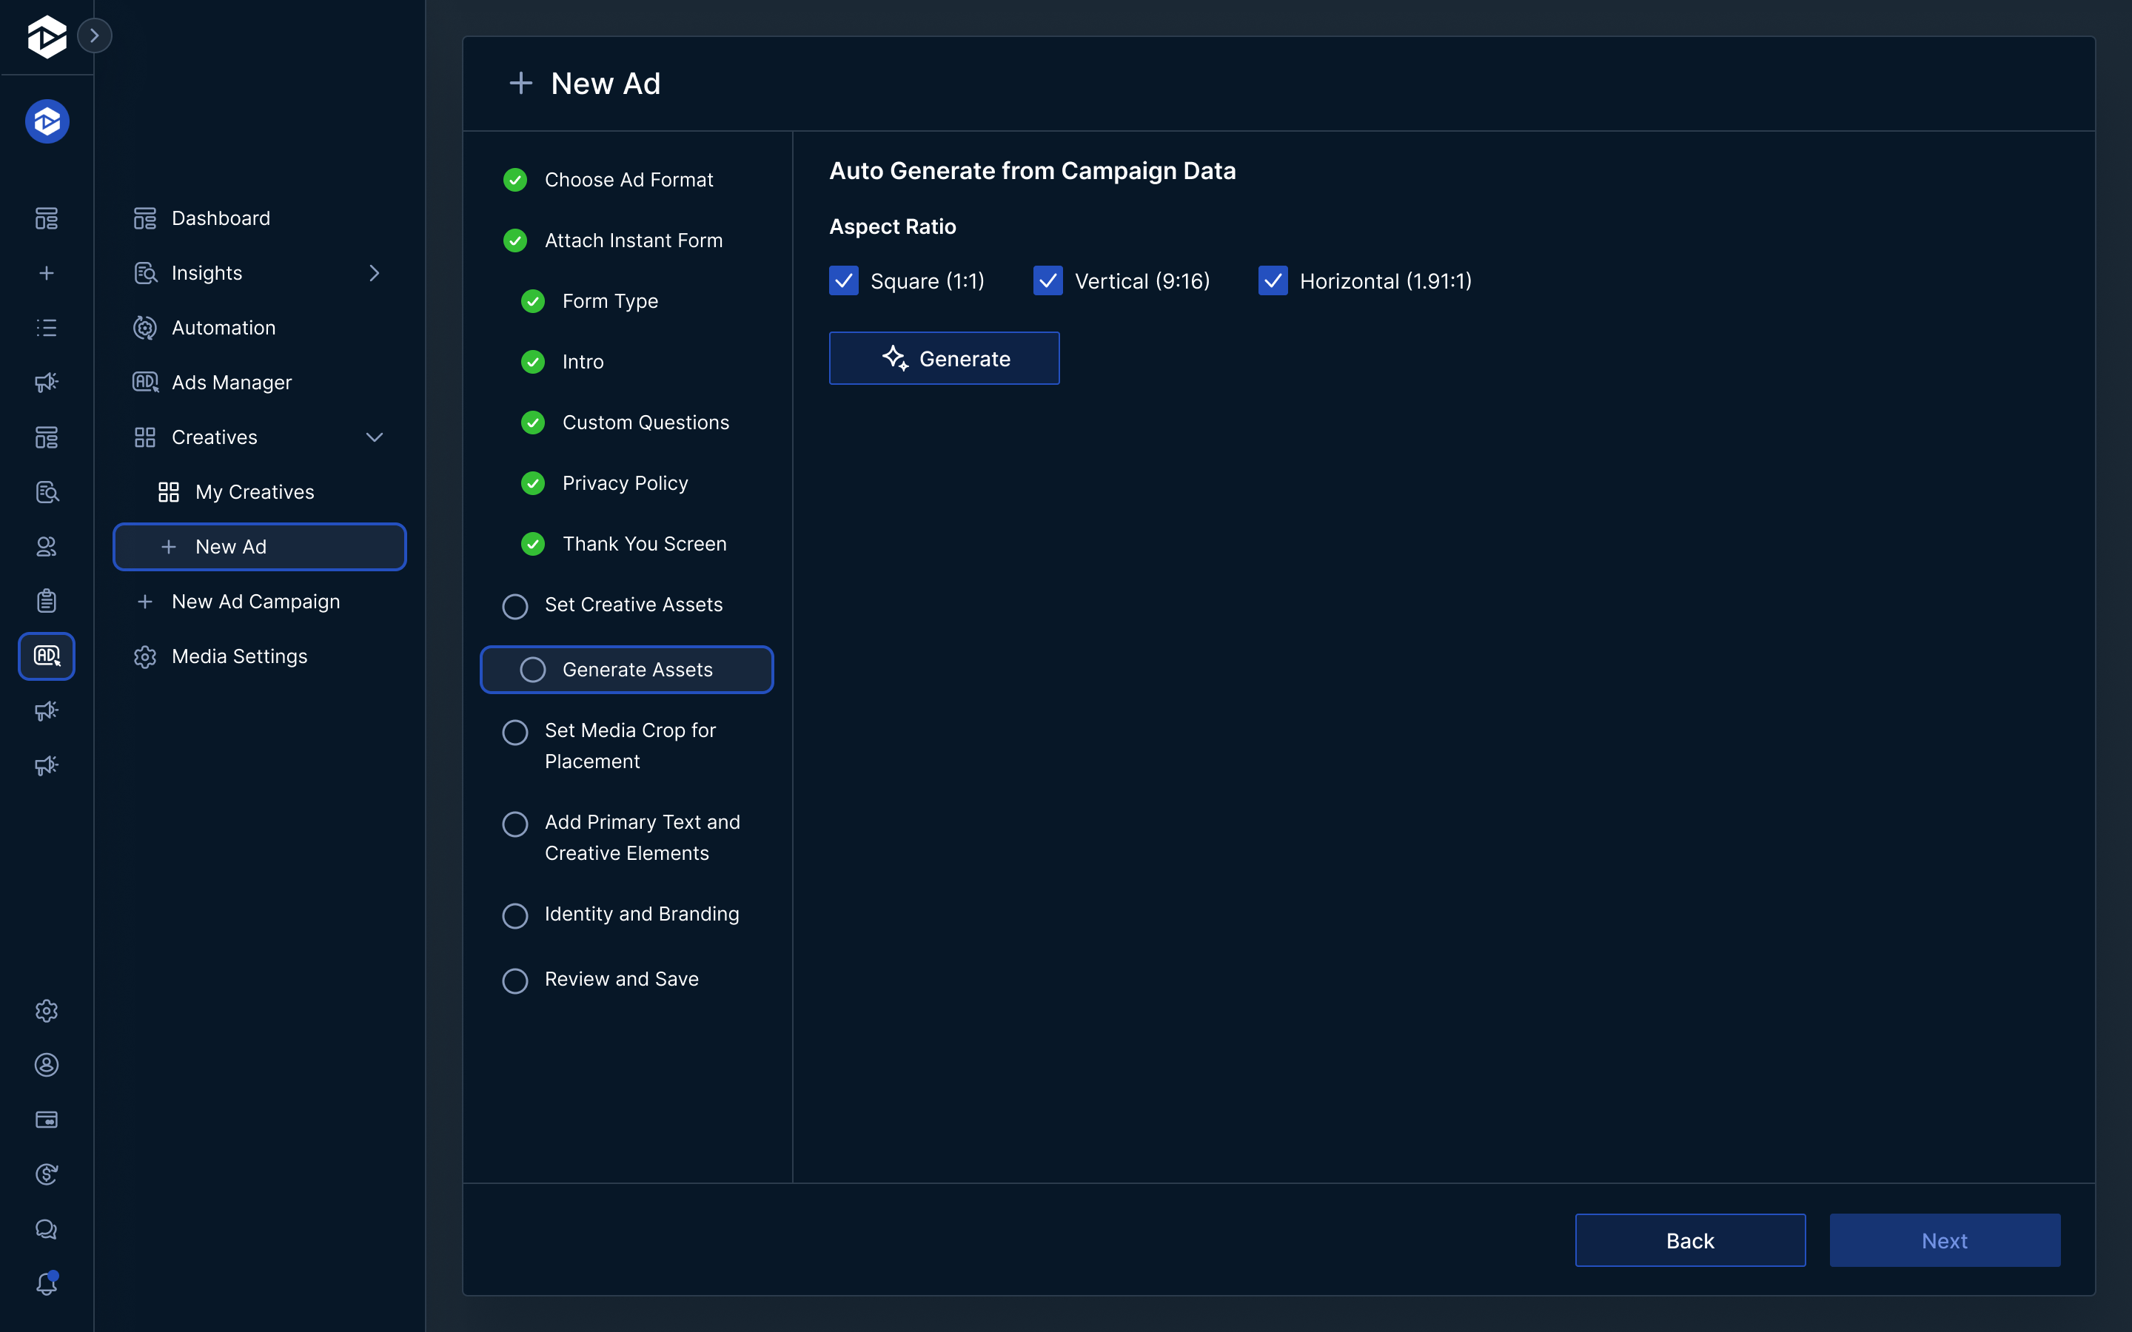The height and width of the screenshot is (1332, 2132).
Task: Click the gear icon in narrow sidebar
Action: pyautogui.click(x=47, y=1010)
